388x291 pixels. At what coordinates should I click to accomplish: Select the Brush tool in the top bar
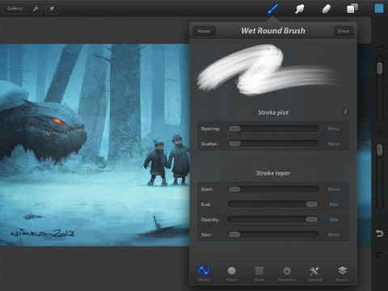coord(273,9)
